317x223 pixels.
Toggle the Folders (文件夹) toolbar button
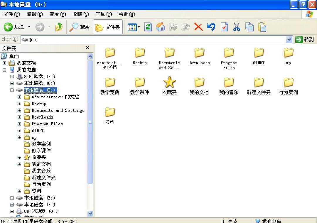[x=108, y=27]
